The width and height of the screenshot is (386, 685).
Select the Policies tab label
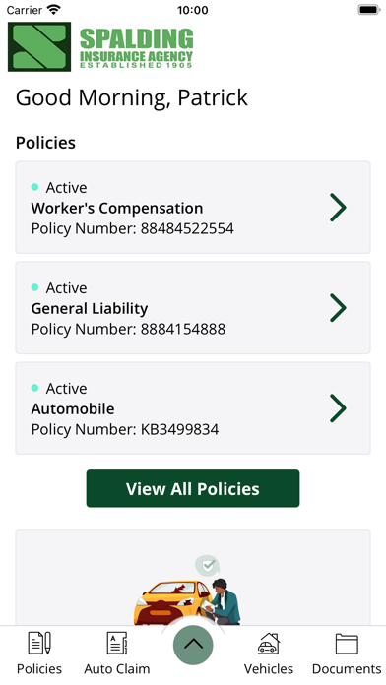[39, 669]
